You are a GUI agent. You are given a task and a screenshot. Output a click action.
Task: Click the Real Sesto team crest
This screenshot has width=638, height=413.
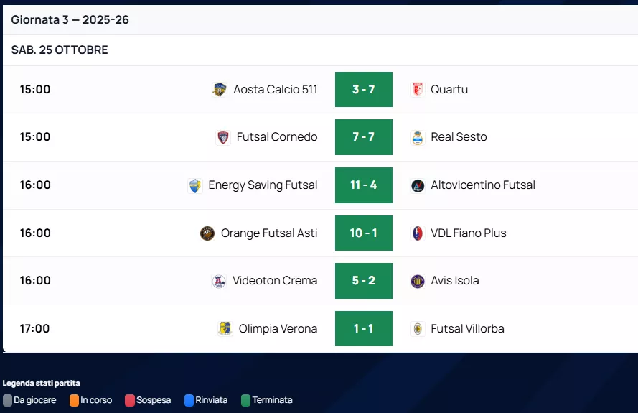(x=418, y=137)
